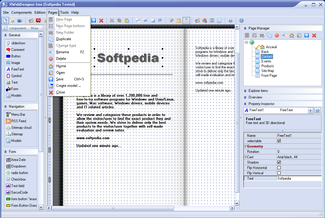Click the clipboard paste icon in main toolbar

click(x=127, y=21)
